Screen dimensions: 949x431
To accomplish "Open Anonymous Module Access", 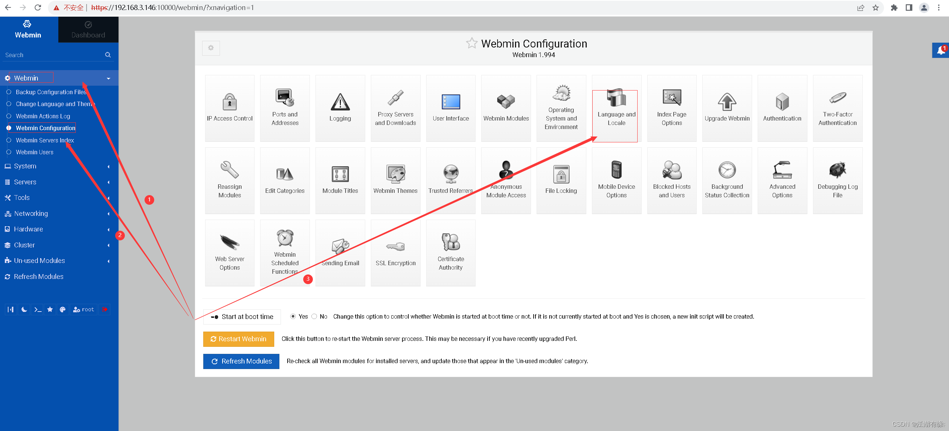I will [x=506, y=180].
